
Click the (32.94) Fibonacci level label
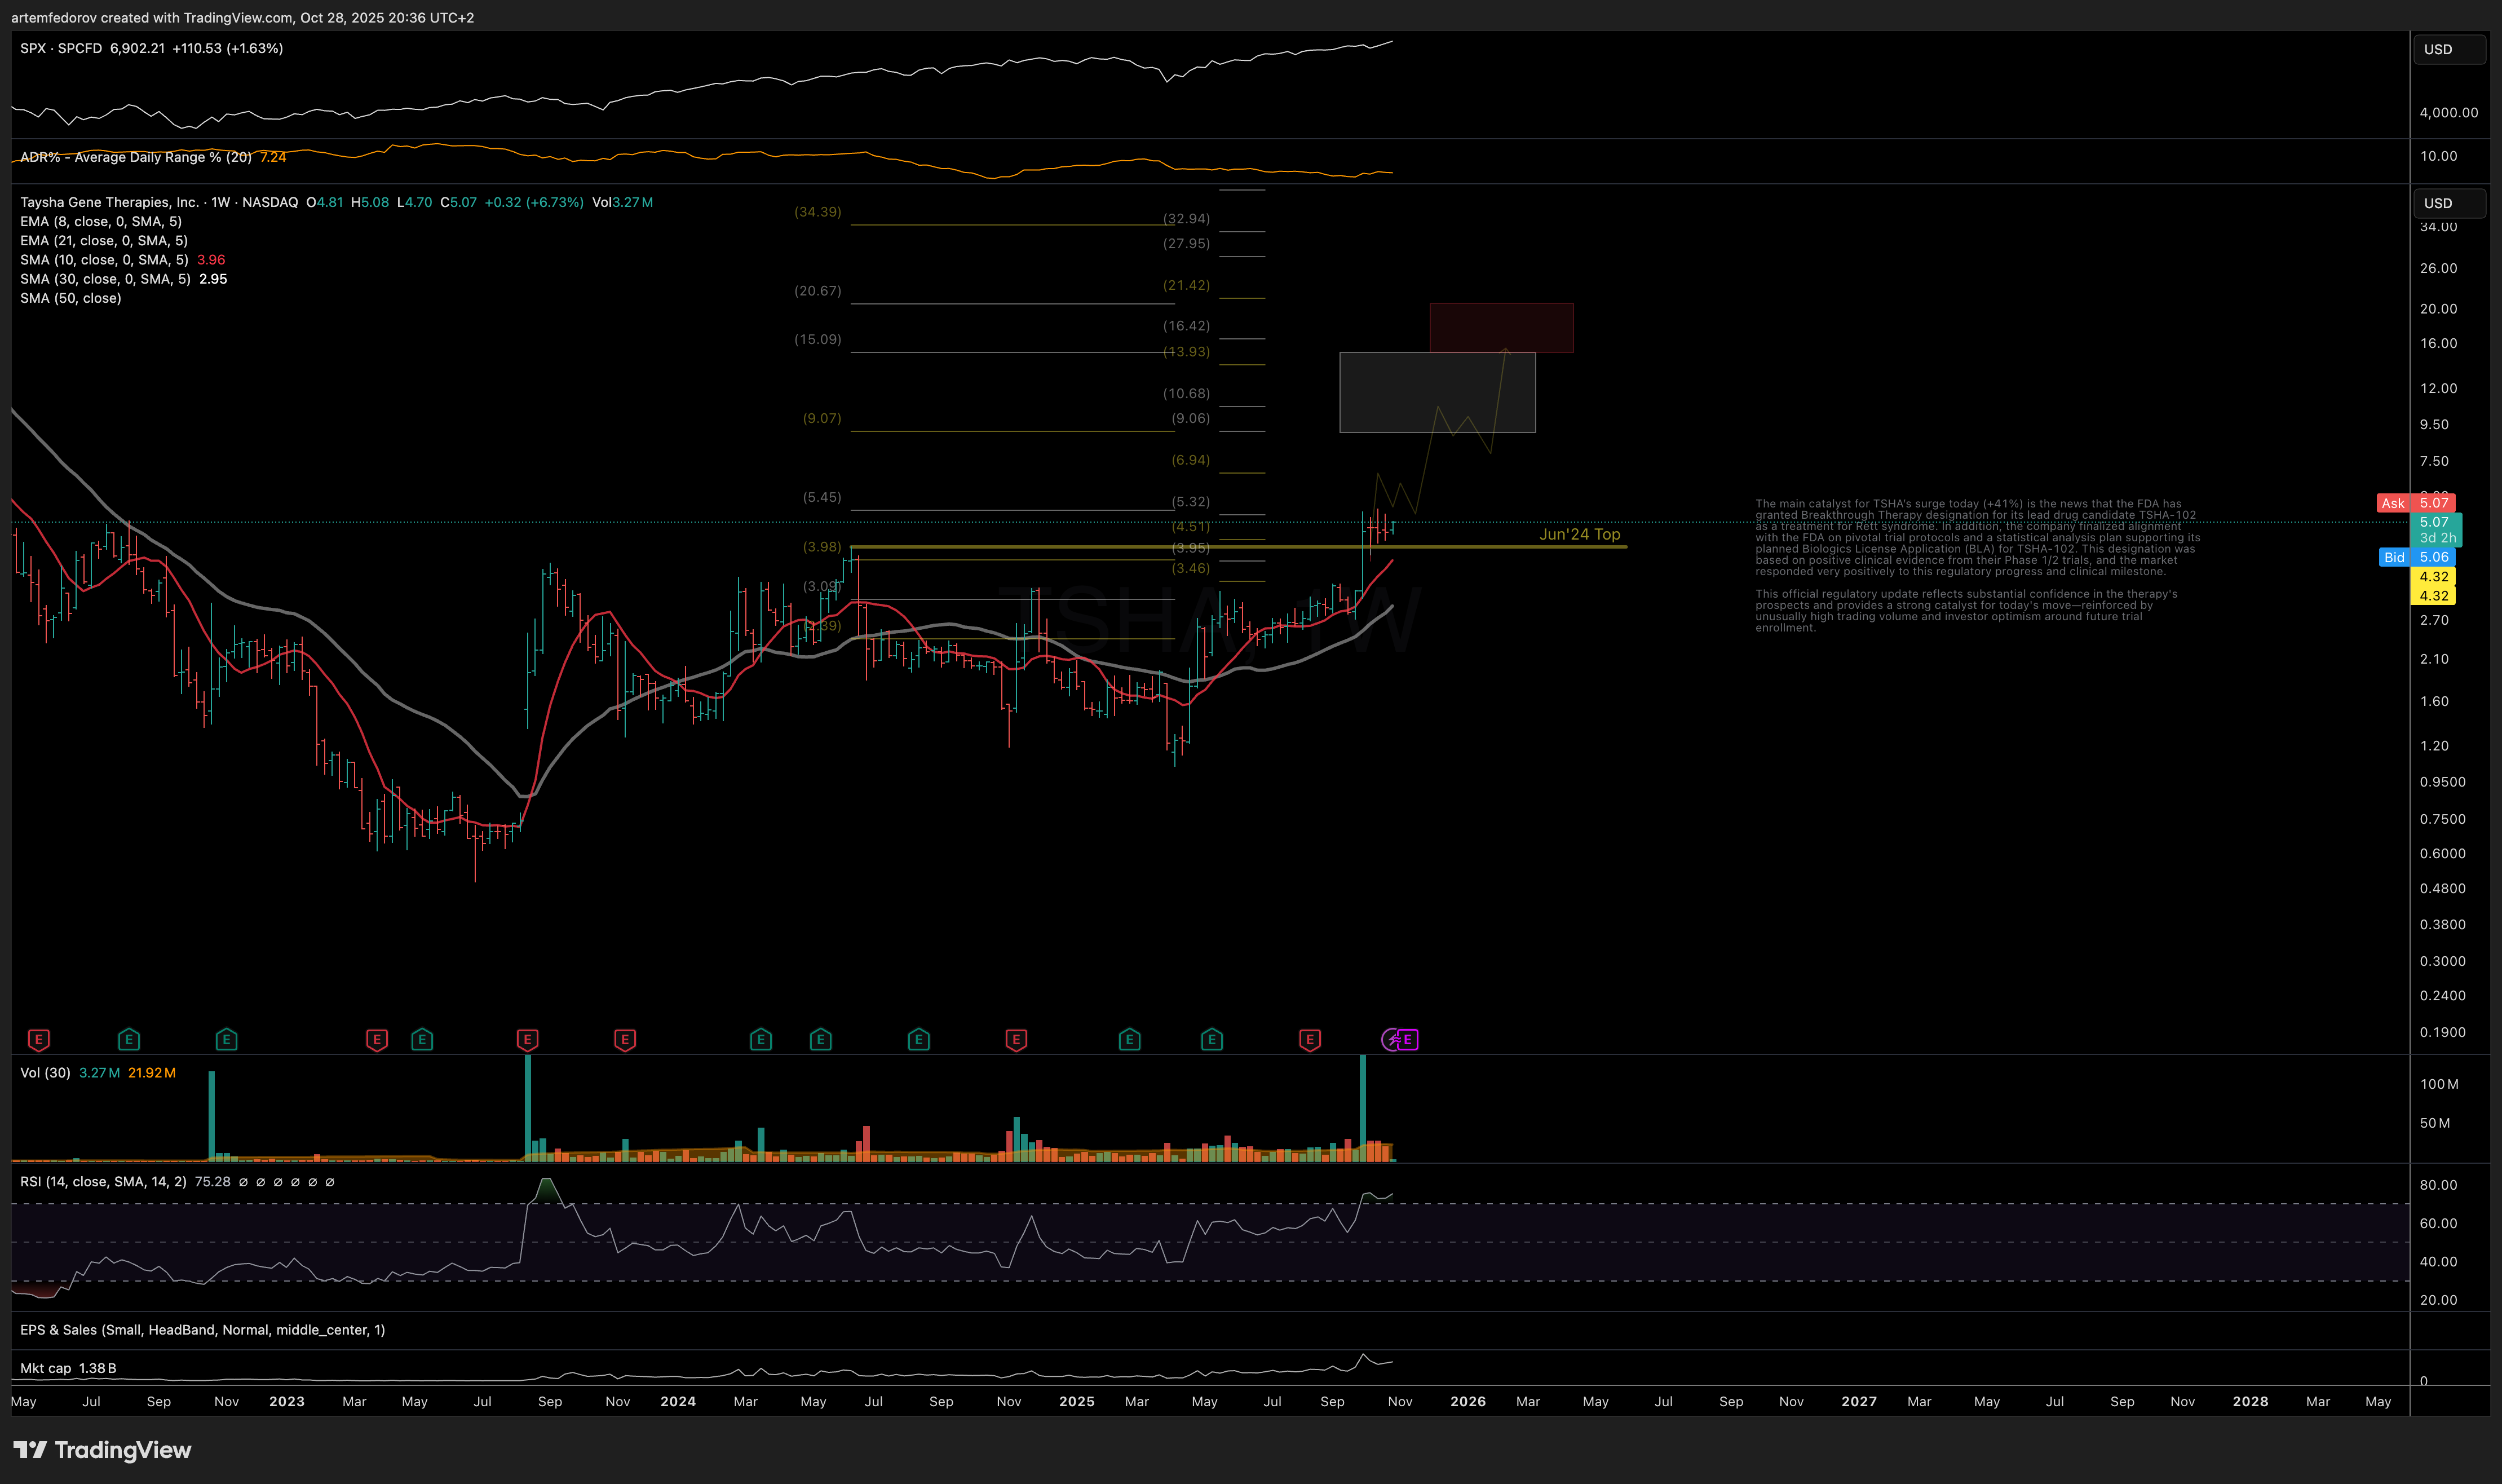(x=1187, y=218)
